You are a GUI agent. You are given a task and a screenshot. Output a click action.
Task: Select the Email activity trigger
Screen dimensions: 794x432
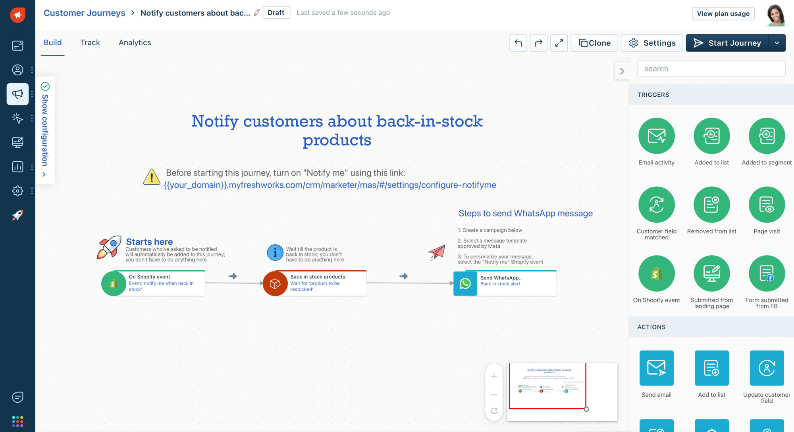coord(656,136)
